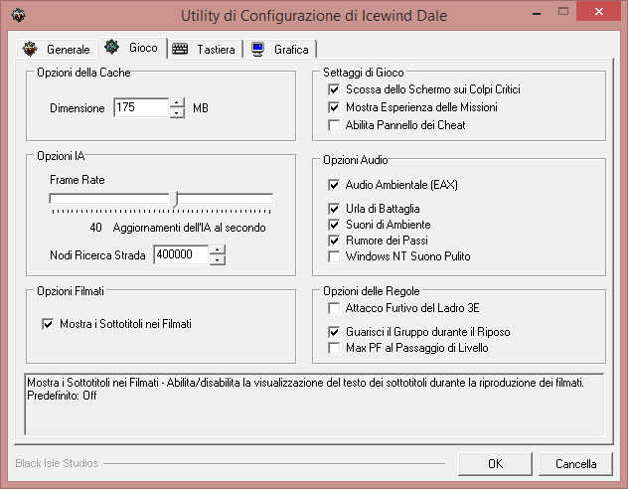The width and height of the screenshot is (628, 489).
Task: Click the 'Frame Rate' label
Action: tap(77, 180)
